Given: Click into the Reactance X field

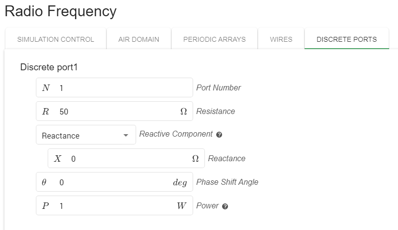Looking at the screenshot, I should (x=128, y=159).
